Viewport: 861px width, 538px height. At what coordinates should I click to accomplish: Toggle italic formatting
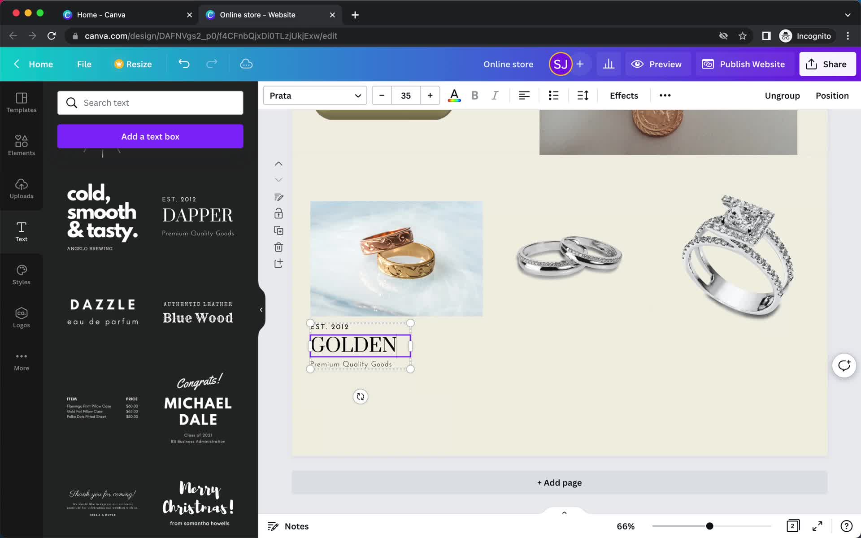pos(495,95)
